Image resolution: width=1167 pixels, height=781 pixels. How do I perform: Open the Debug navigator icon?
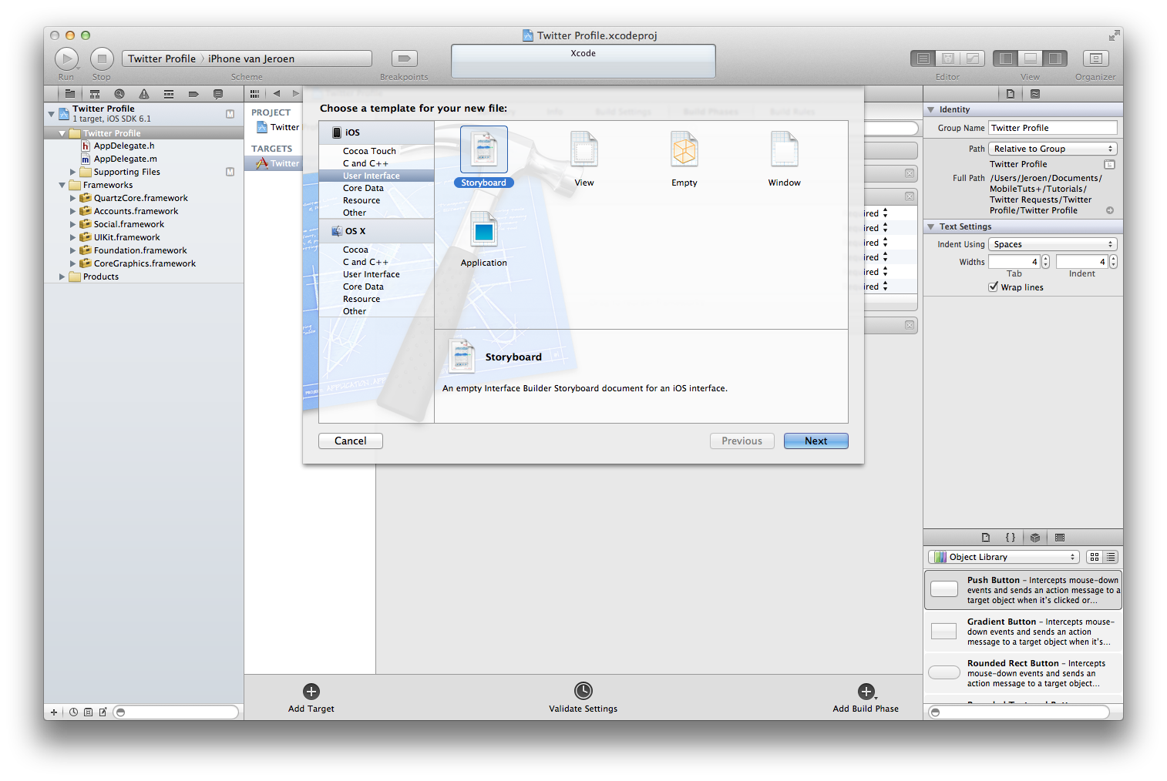(x=169, y=94)
